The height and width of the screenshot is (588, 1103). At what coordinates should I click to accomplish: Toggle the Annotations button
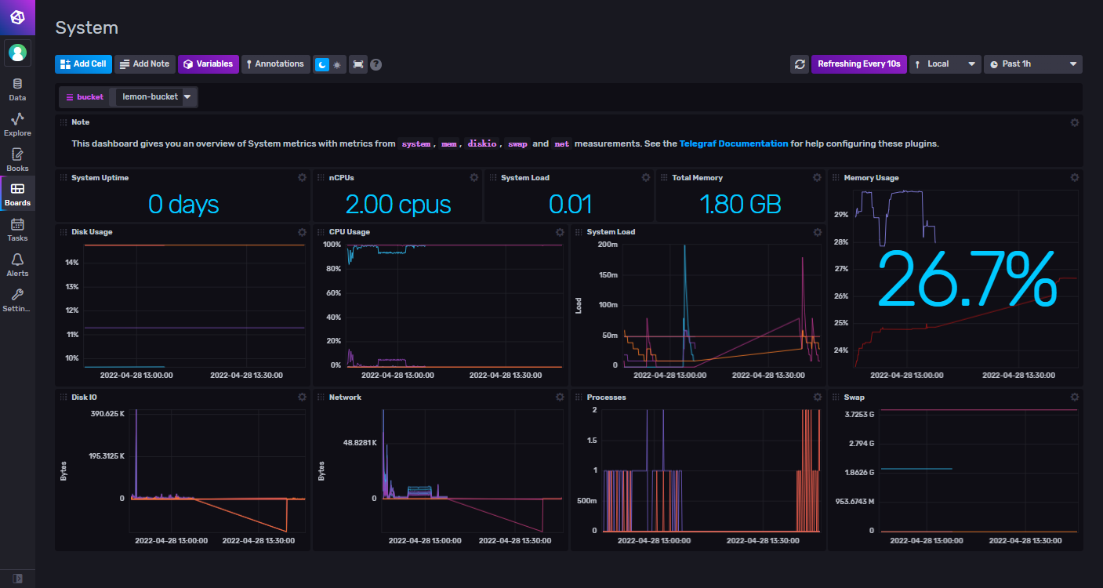[274, 64]
